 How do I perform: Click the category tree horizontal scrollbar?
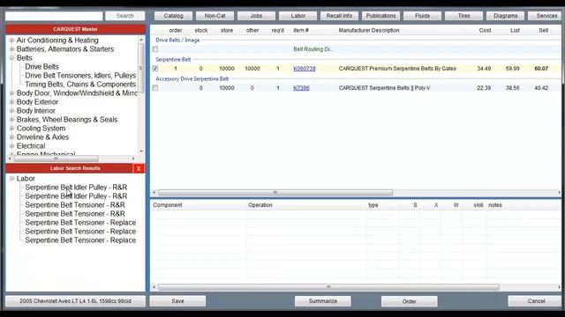coord(56,158)
